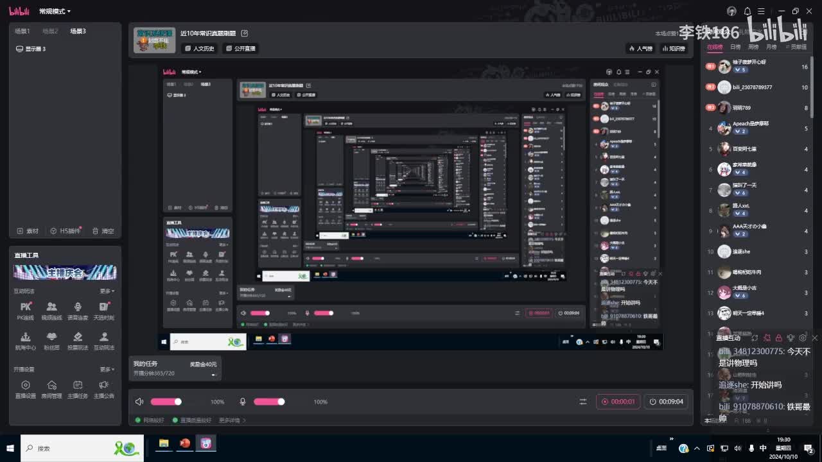The image size is (822, 462).
Task: Click the 公开直播 visibility button
Action: pos(241,49)
